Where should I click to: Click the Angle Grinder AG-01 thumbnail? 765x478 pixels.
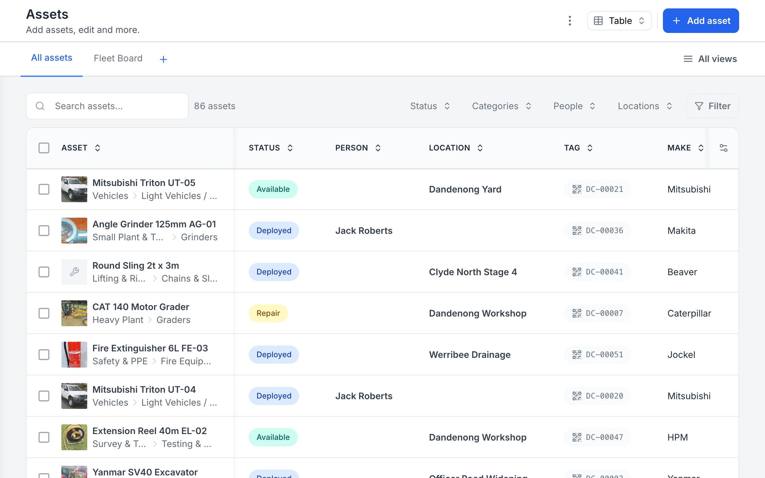74,231
